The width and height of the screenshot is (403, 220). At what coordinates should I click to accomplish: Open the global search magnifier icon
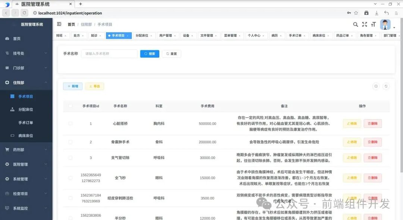click(355, 24)
